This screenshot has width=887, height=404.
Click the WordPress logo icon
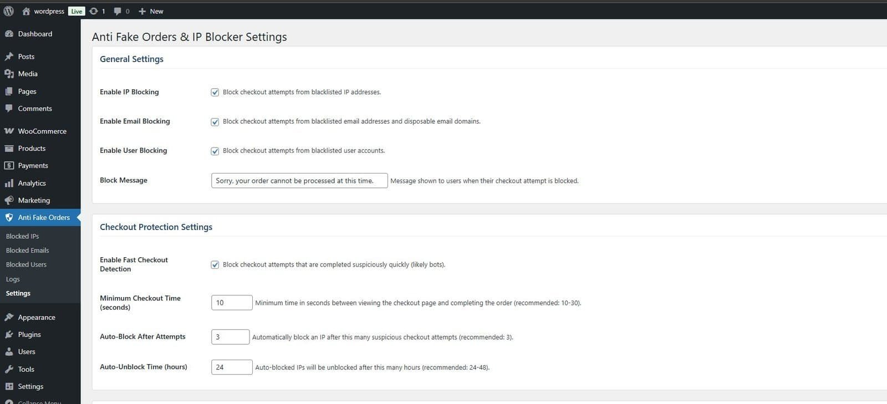[x=8, y=11]
